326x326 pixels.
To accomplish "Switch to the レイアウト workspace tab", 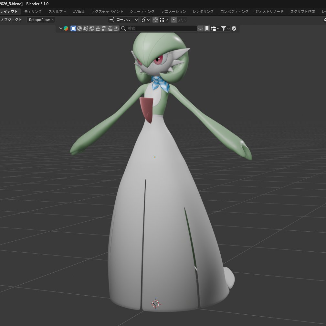I will [9, 11].
